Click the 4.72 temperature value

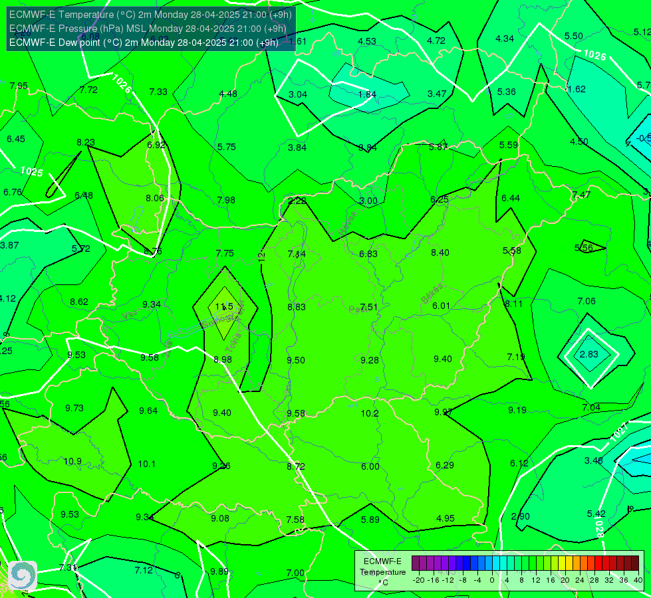(x=436, y=41)
